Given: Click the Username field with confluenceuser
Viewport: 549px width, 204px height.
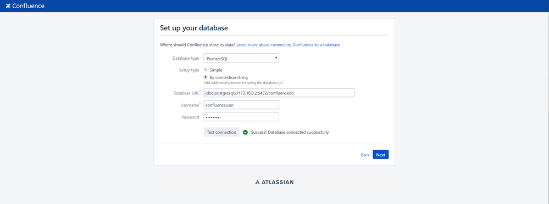Looking at the screenshot, I should (241, 105).
